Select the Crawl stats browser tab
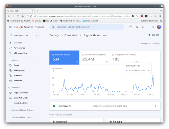The width and height of the screenshot is (169, 129). pyautogui.click(x=20, y=11)
